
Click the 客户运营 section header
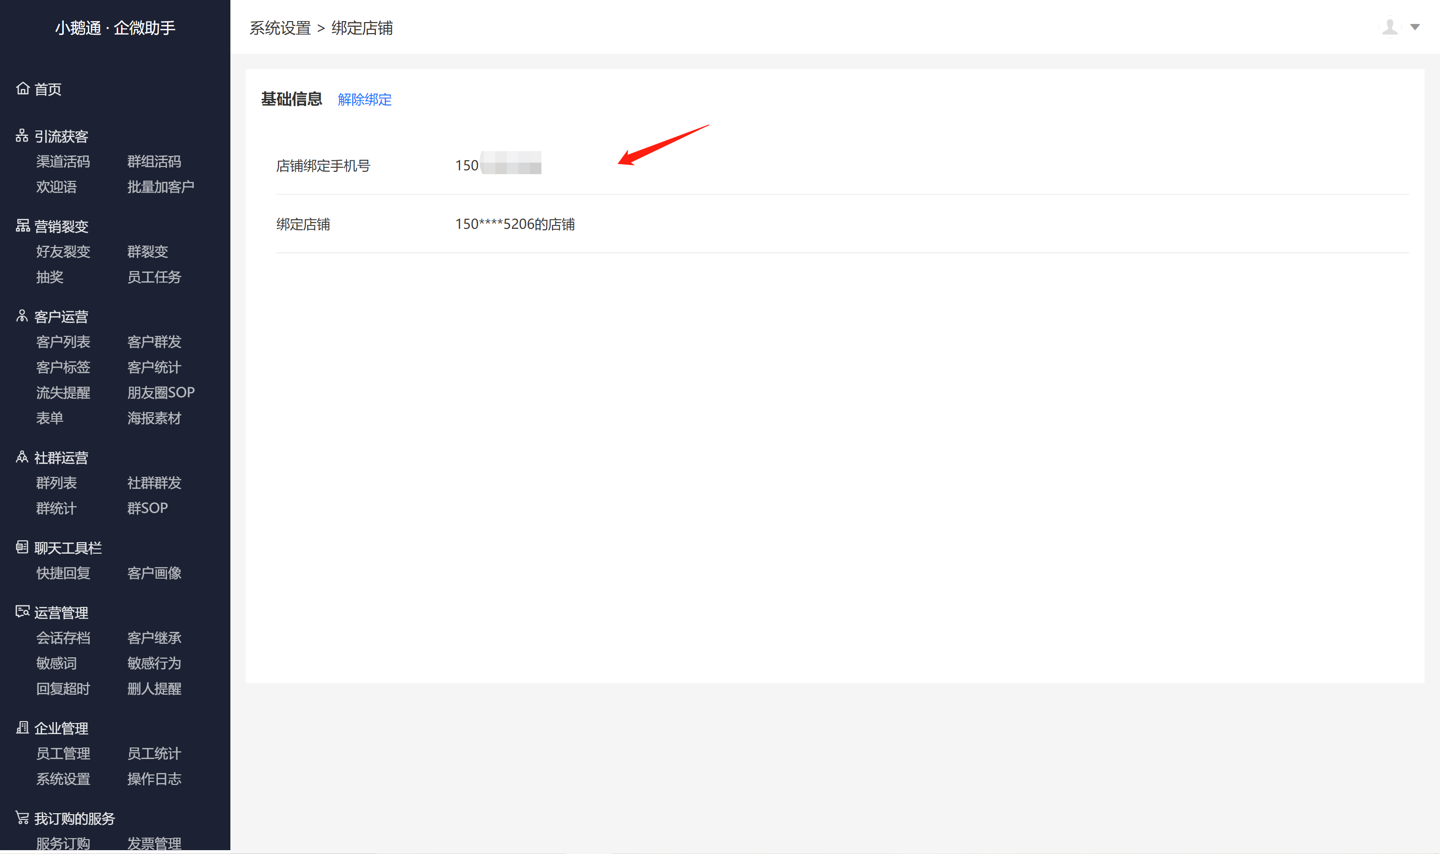pyautogui.click(x=61, y=317)
